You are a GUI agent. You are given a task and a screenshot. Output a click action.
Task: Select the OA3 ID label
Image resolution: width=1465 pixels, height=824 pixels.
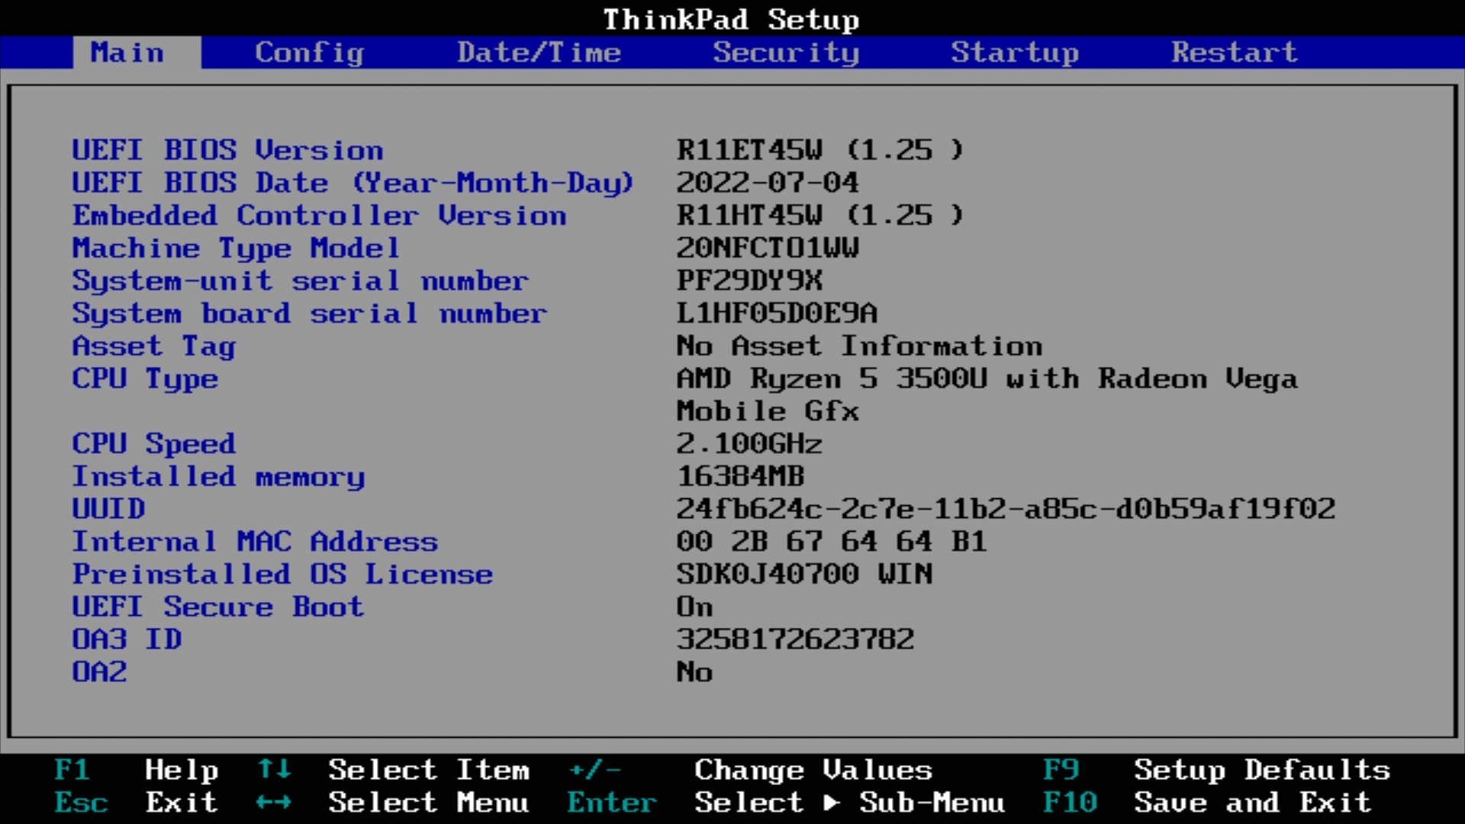[127, 640]
